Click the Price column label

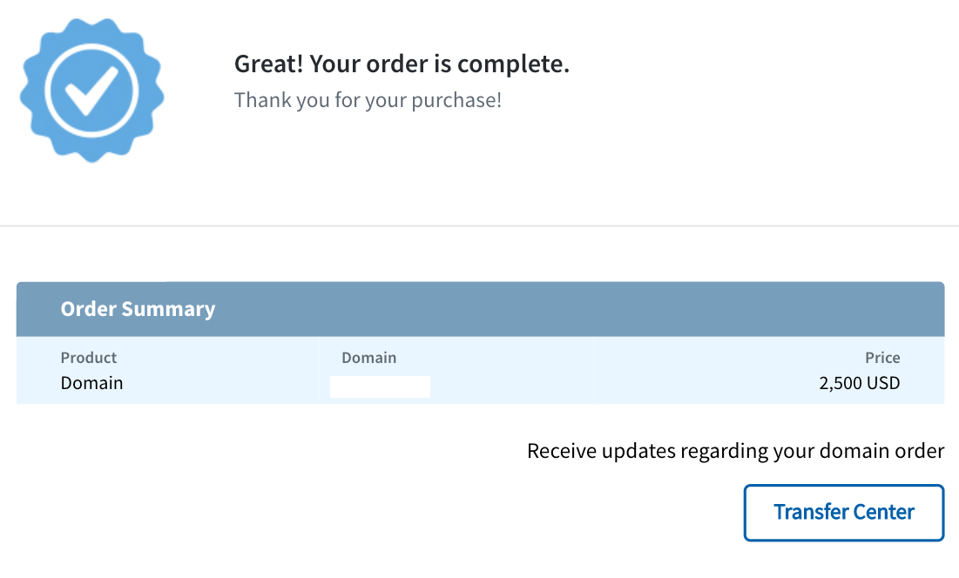(x=881, y=358)
